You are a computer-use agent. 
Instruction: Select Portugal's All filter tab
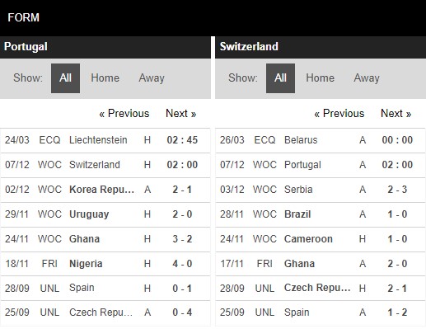point(65,78)
